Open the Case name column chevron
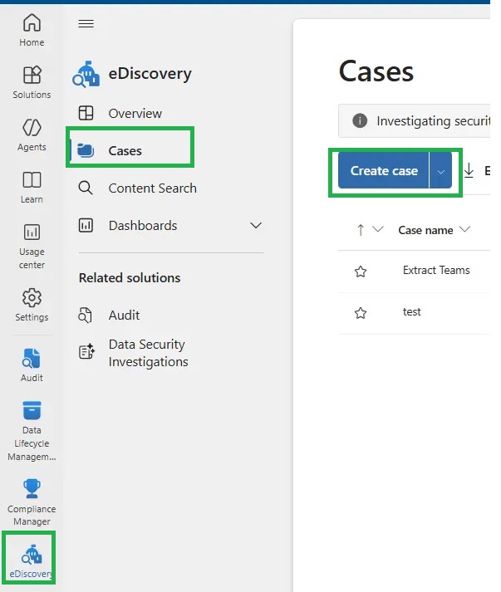501x592 pixels. (x=464, y=229)
